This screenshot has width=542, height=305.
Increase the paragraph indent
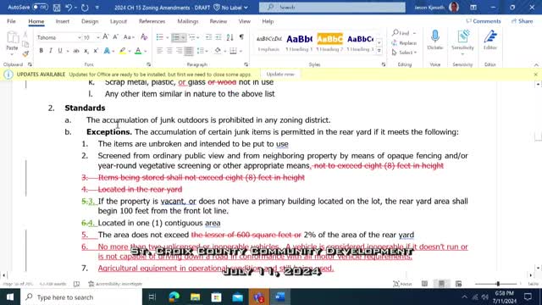pos(218,37)
